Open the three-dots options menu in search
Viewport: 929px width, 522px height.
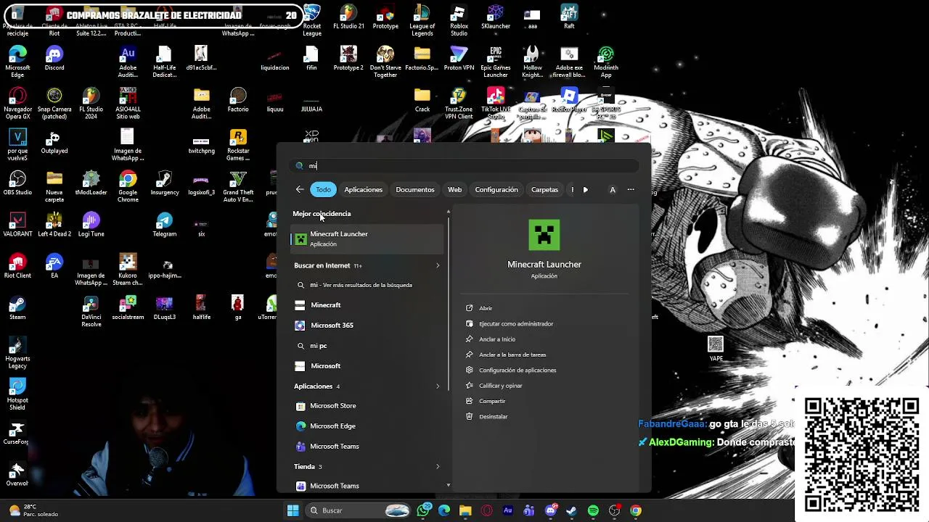631,190
